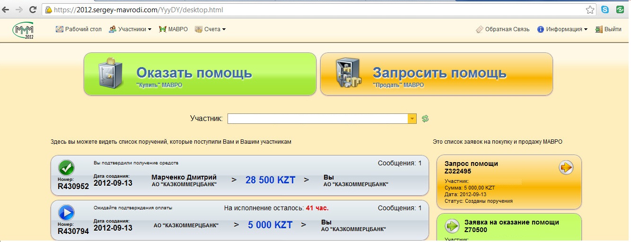Open Заявка на оказание помощи Z70500 card
The width and height of the screenshot is (631, 242).
coord(509,227)
